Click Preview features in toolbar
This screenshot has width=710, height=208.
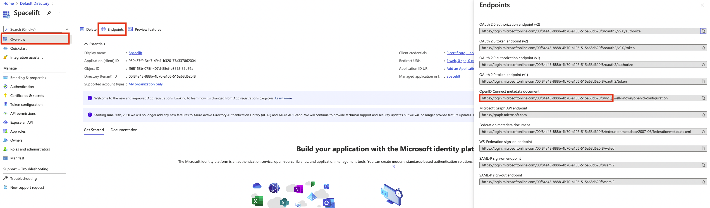click(145, 29)
